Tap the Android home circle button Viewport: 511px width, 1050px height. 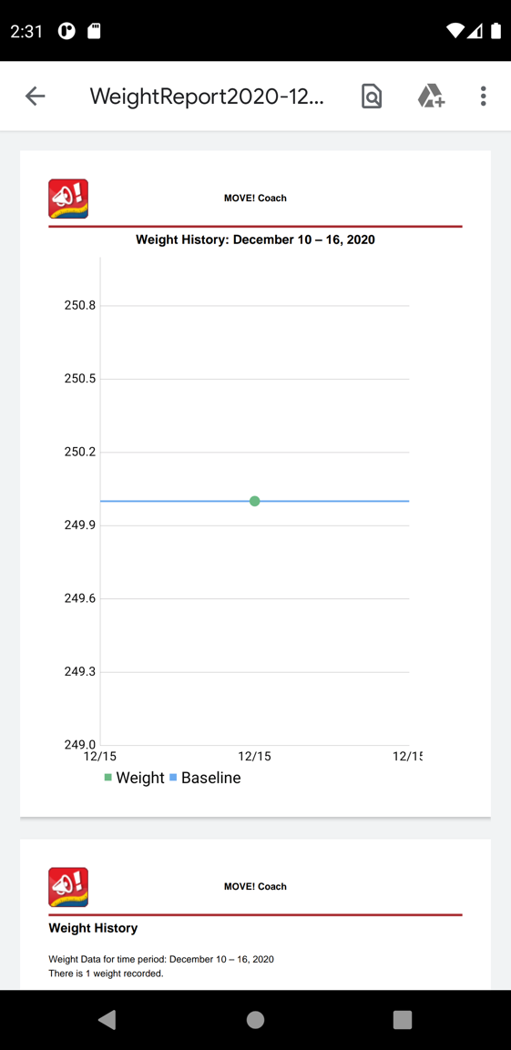255,1020
